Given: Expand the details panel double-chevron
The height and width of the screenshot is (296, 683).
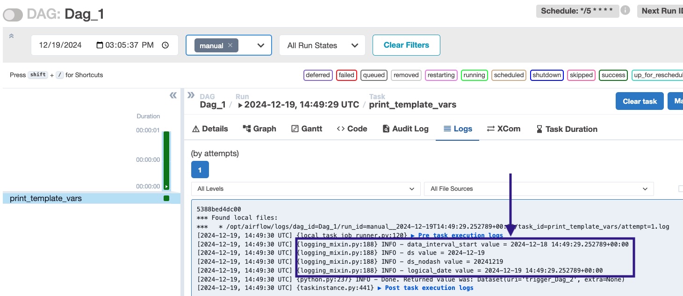Looking at the screenshot, I should [x=191, y=95].
